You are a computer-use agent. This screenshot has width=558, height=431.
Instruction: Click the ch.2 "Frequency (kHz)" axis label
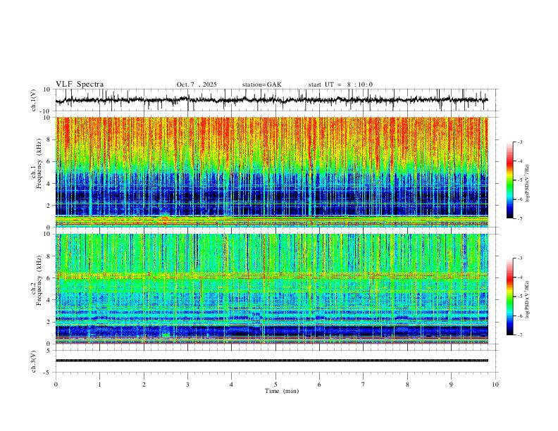39,280
